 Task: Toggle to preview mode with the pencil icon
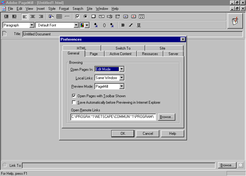tap(235, 21)
